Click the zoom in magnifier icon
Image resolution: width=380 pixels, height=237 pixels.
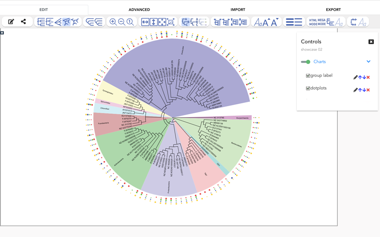click(x=113, y=22)
